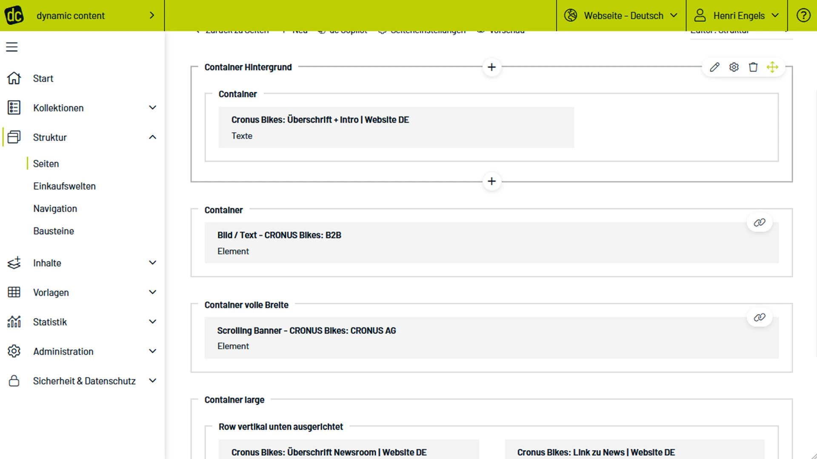Click plus button below Container Hintergrund
Image resolution: width=817 pixels, height=459 pixels.
(491, 181)
